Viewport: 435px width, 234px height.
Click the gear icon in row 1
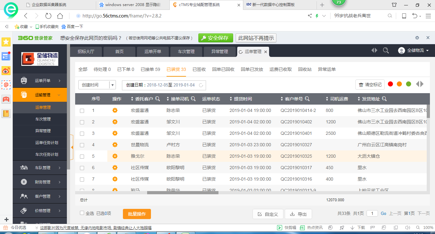(115, 110)
